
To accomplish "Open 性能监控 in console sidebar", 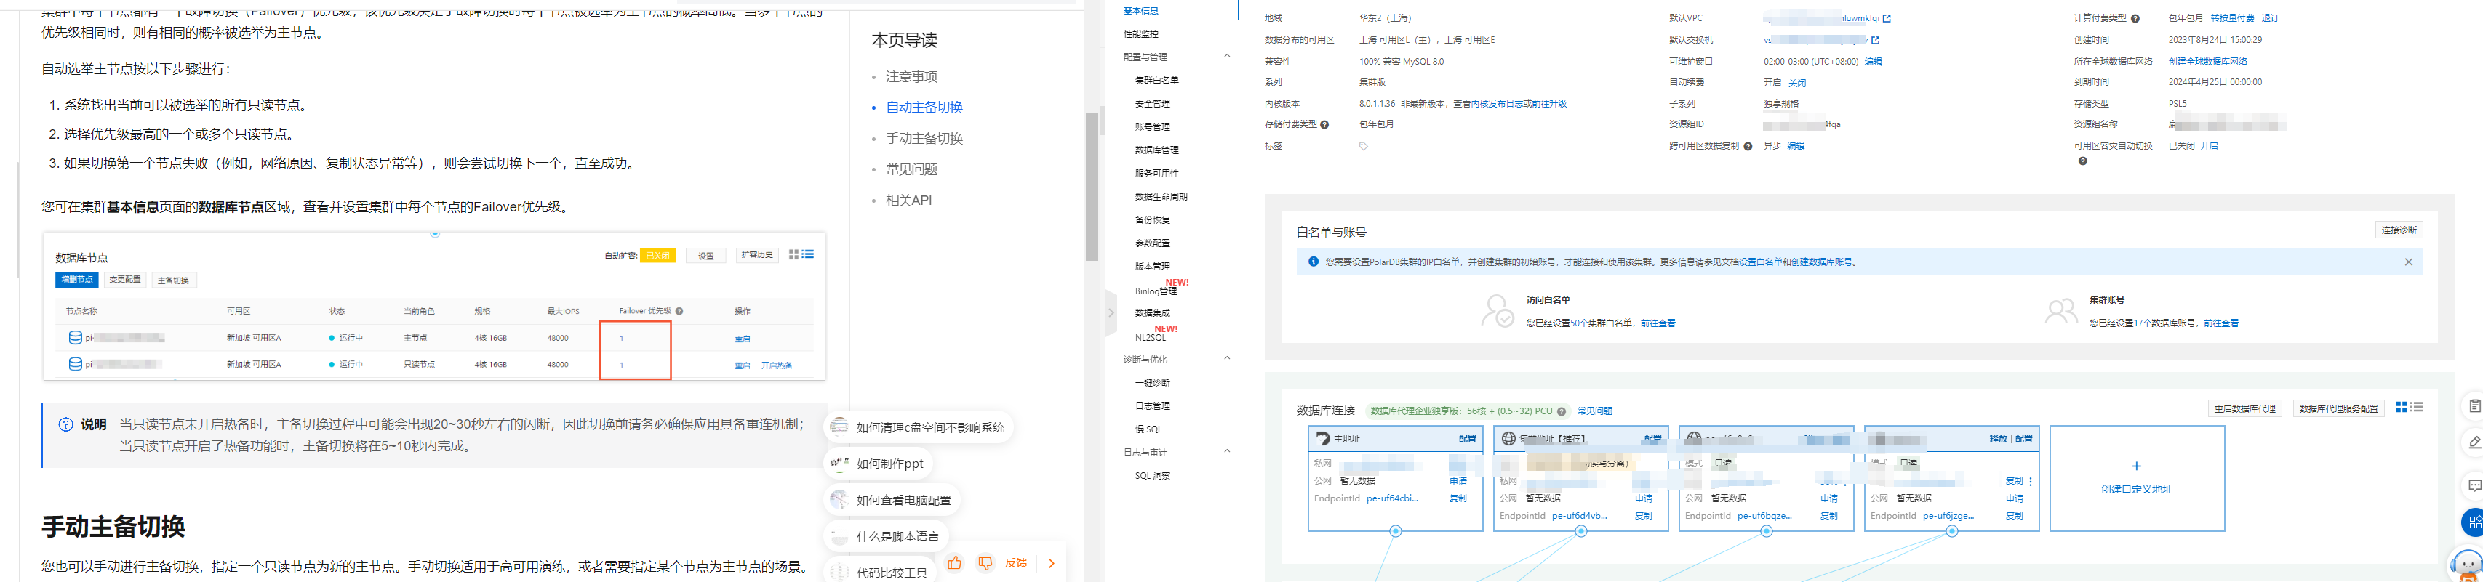I will click(x=1141, y=33).
